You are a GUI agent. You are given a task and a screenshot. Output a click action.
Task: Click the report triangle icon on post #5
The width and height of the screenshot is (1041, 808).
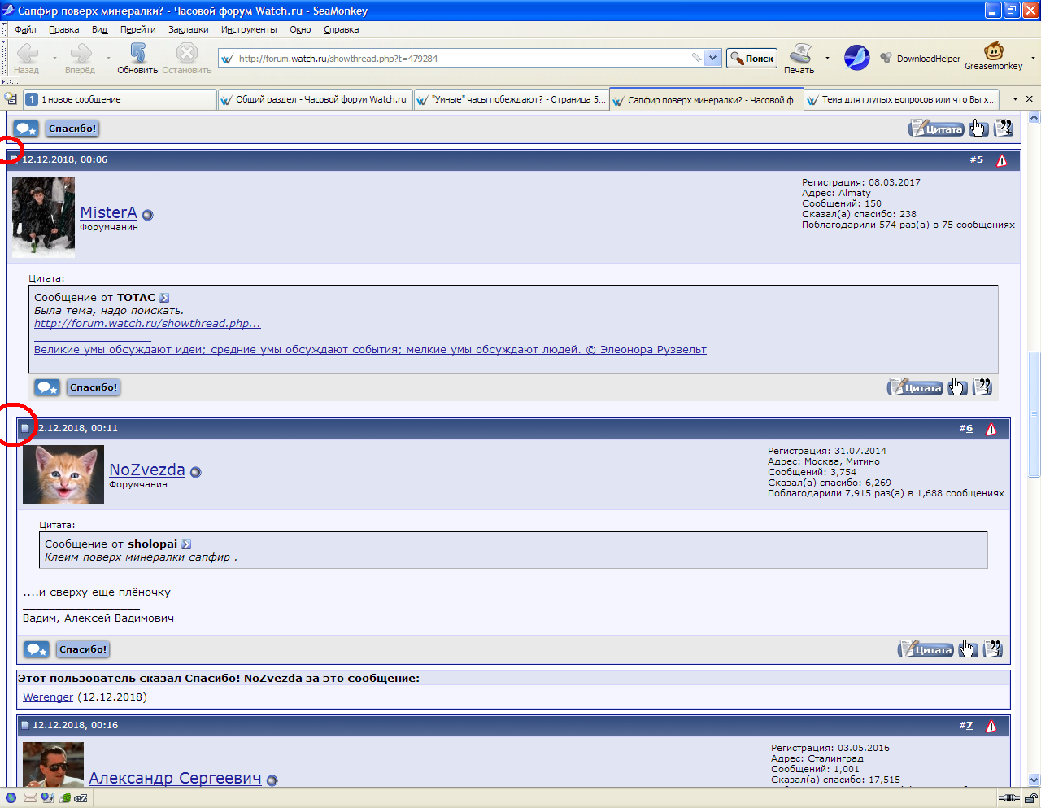(x=1001, y=160)
